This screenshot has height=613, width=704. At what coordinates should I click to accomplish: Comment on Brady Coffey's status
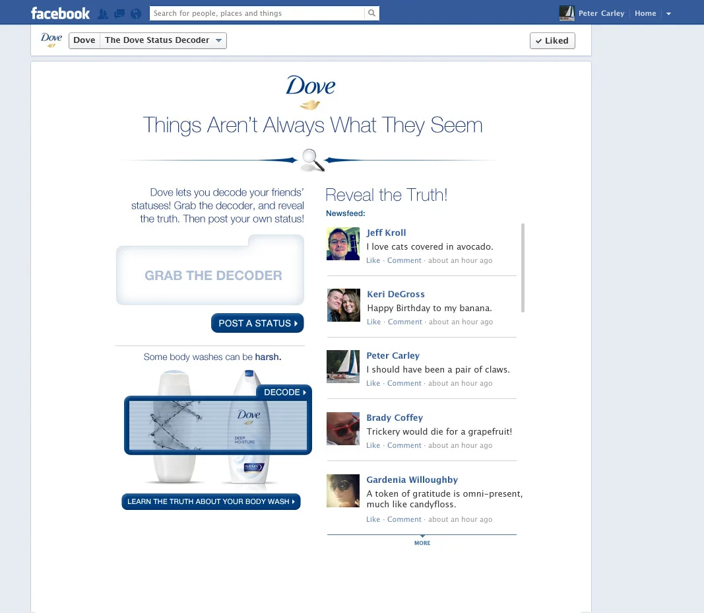click(404, 445)
